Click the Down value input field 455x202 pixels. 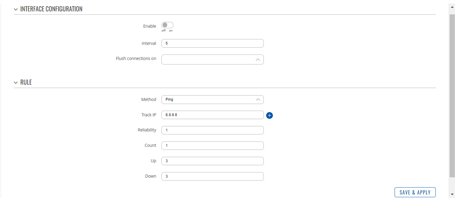coord(213,177)
